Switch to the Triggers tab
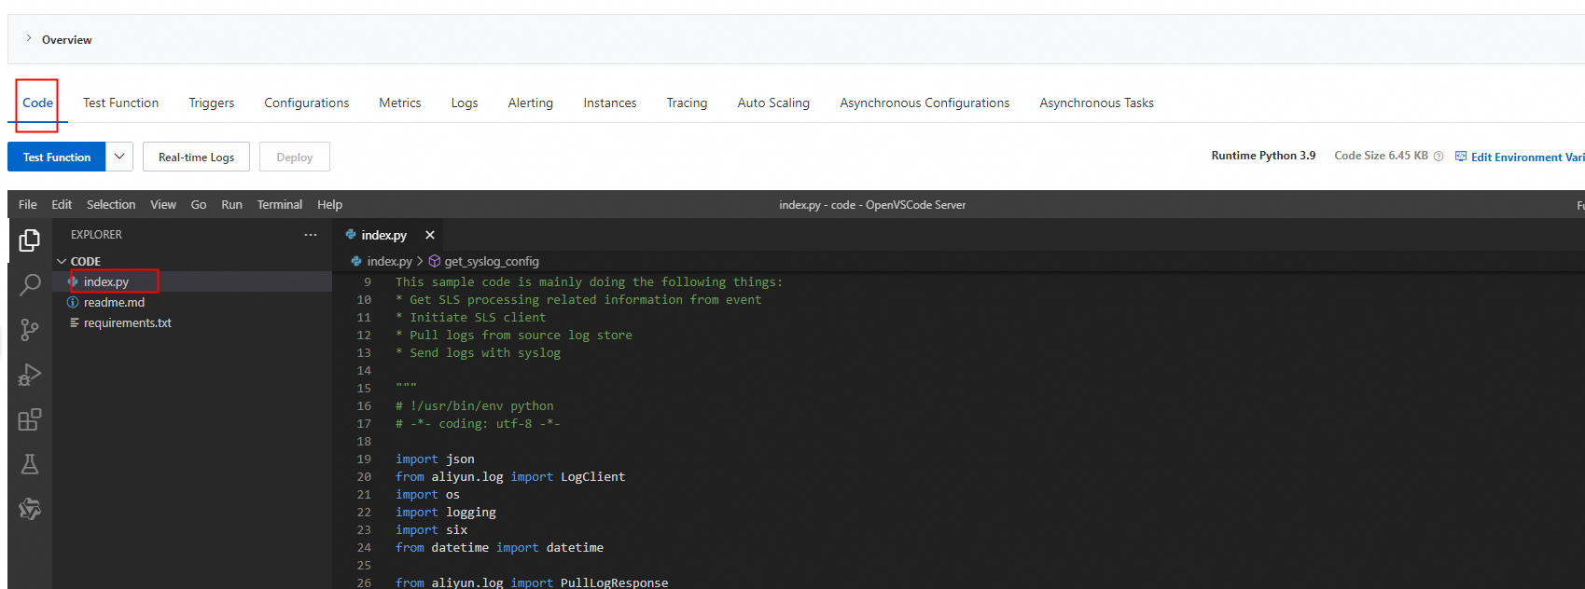 pos(212,103)
